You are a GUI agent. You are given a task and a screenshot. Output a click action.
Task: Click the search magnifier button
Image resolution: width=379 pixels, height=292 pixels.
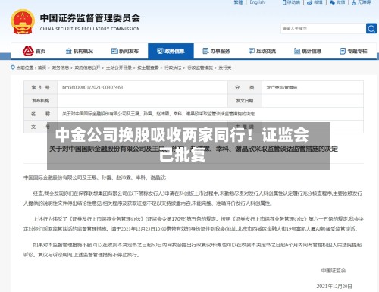tap(371, 28)
